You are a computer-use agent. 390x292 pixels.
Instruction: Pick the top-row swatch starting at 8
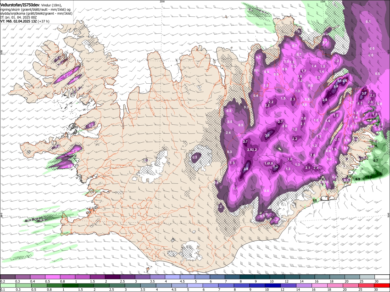247,277
